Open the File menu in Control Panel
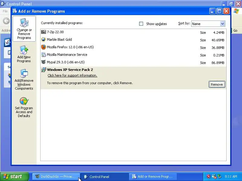Viewport: 242px width, 181px height. pos(5,11)
